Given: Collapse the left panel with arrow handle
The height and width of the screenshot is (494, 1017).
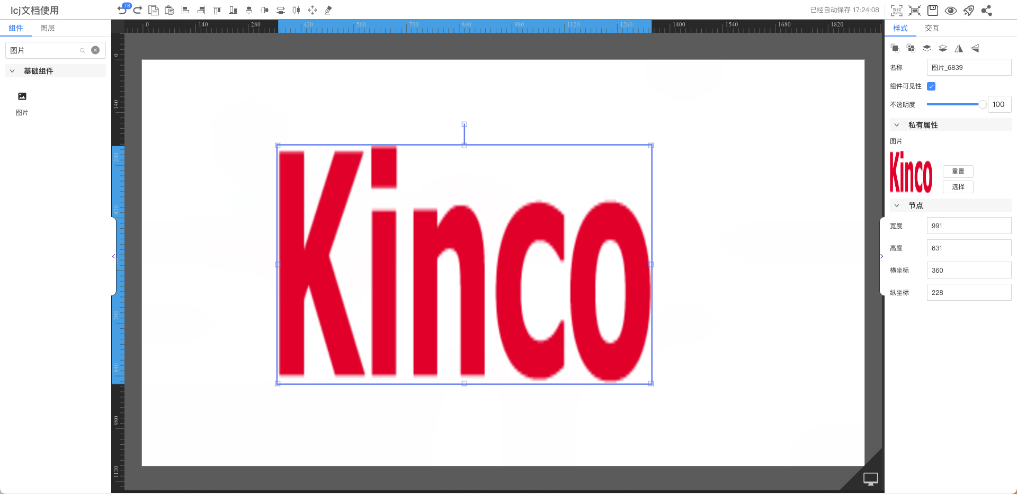Looking at the screenshot, I should (x=113, y=256).
